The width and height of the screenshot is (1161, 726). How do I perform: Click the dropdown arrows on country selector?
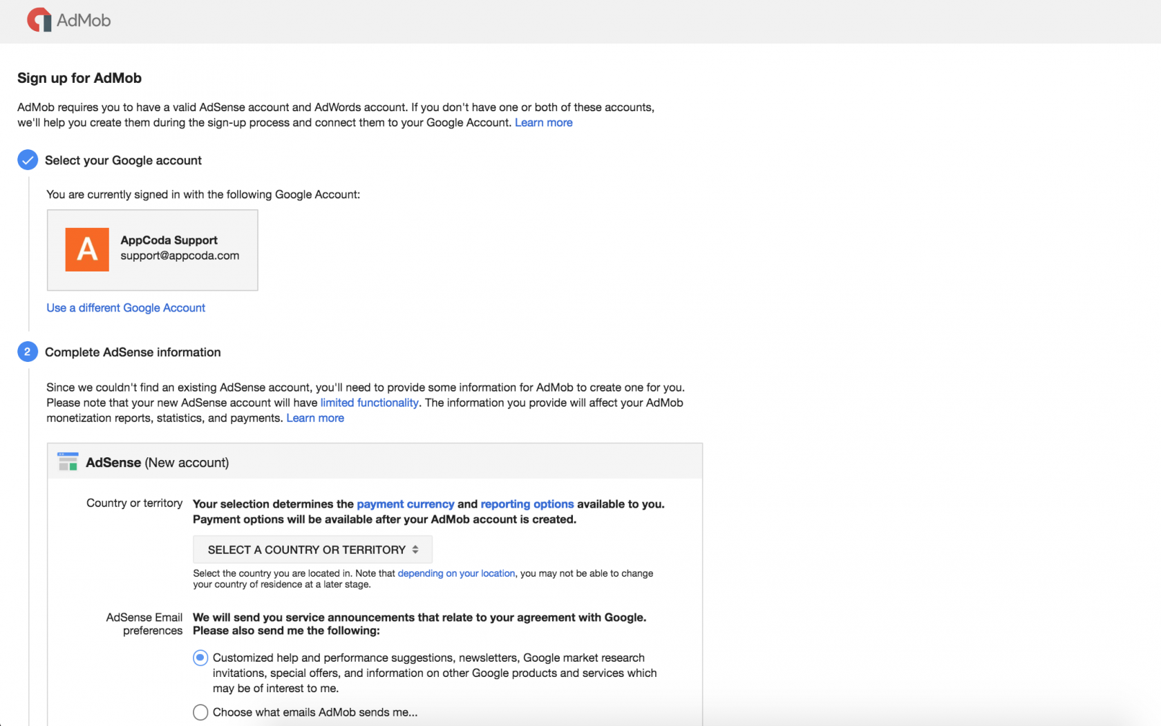click(x=417, y=549)
